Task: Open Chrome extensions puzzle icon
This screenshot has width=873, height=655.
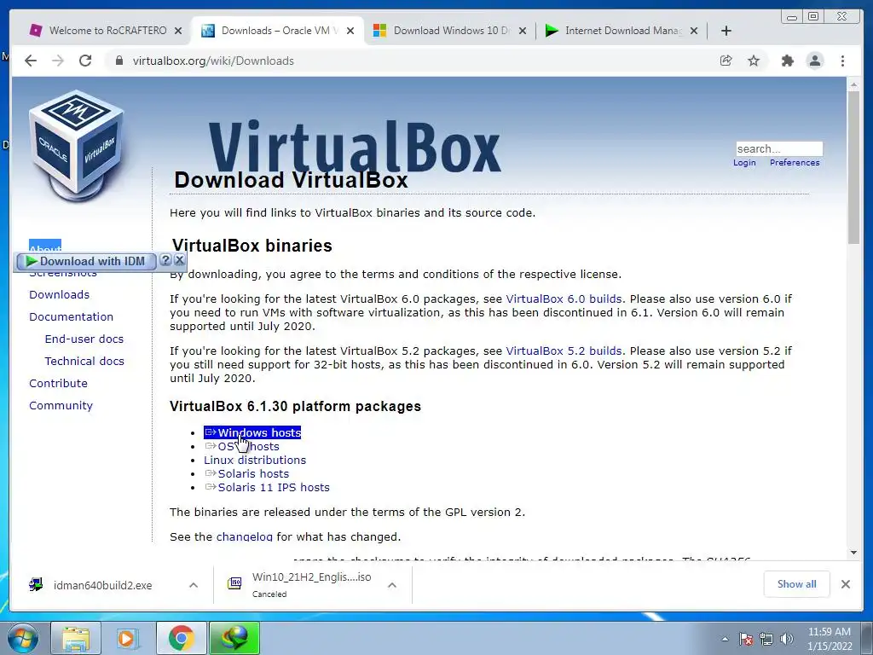Action: (x=787, y=61)
